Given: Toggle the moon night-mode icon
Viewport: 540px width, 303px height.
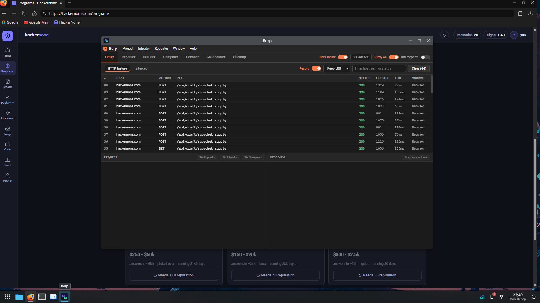Looking at the screenshot, I should 445,35.
